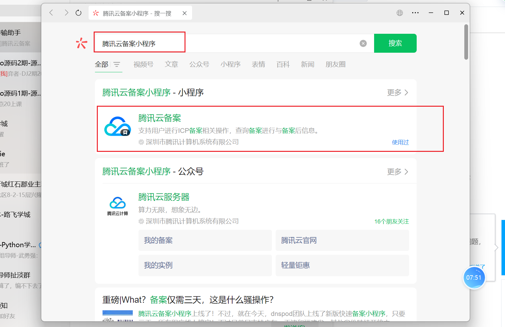Switch to the 小程序 tab
Screen dimensions: 505x327
click(x=230, y=64)
